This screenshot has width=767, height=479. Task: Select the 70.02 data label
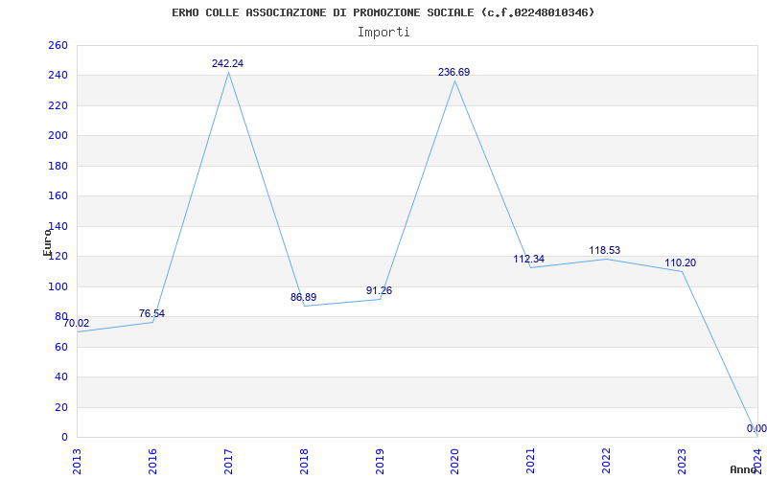(x=77, y=323)
